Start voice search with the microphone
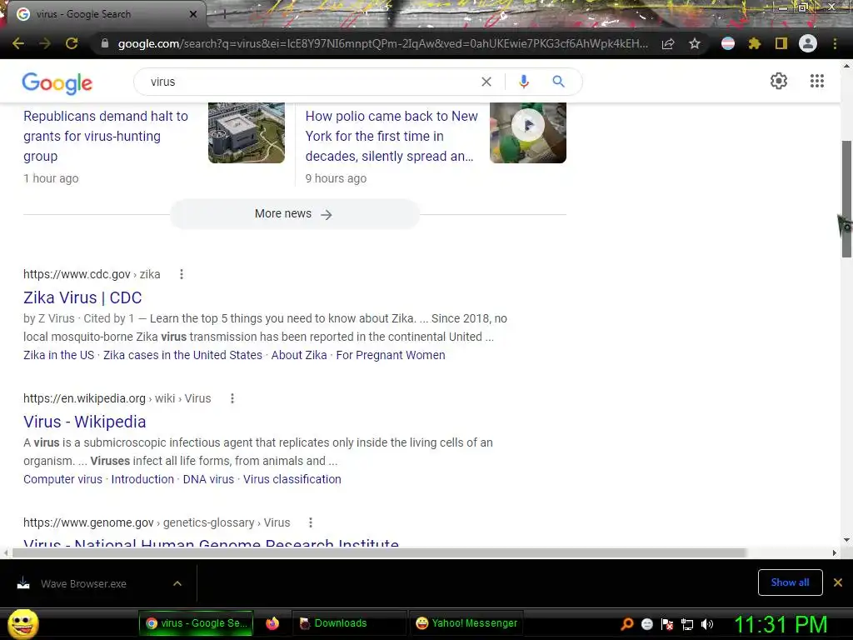The image size is (853, 640). coord(524,82)
